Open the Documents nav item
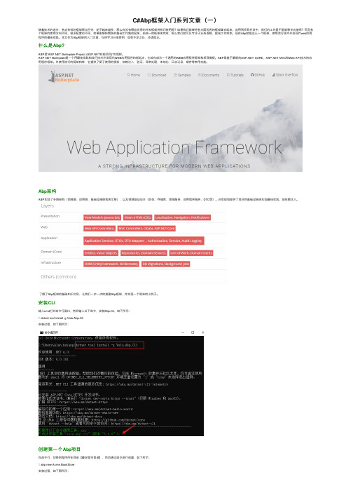Viewport: 353px width, 500px height. click(x=209, y=75)
